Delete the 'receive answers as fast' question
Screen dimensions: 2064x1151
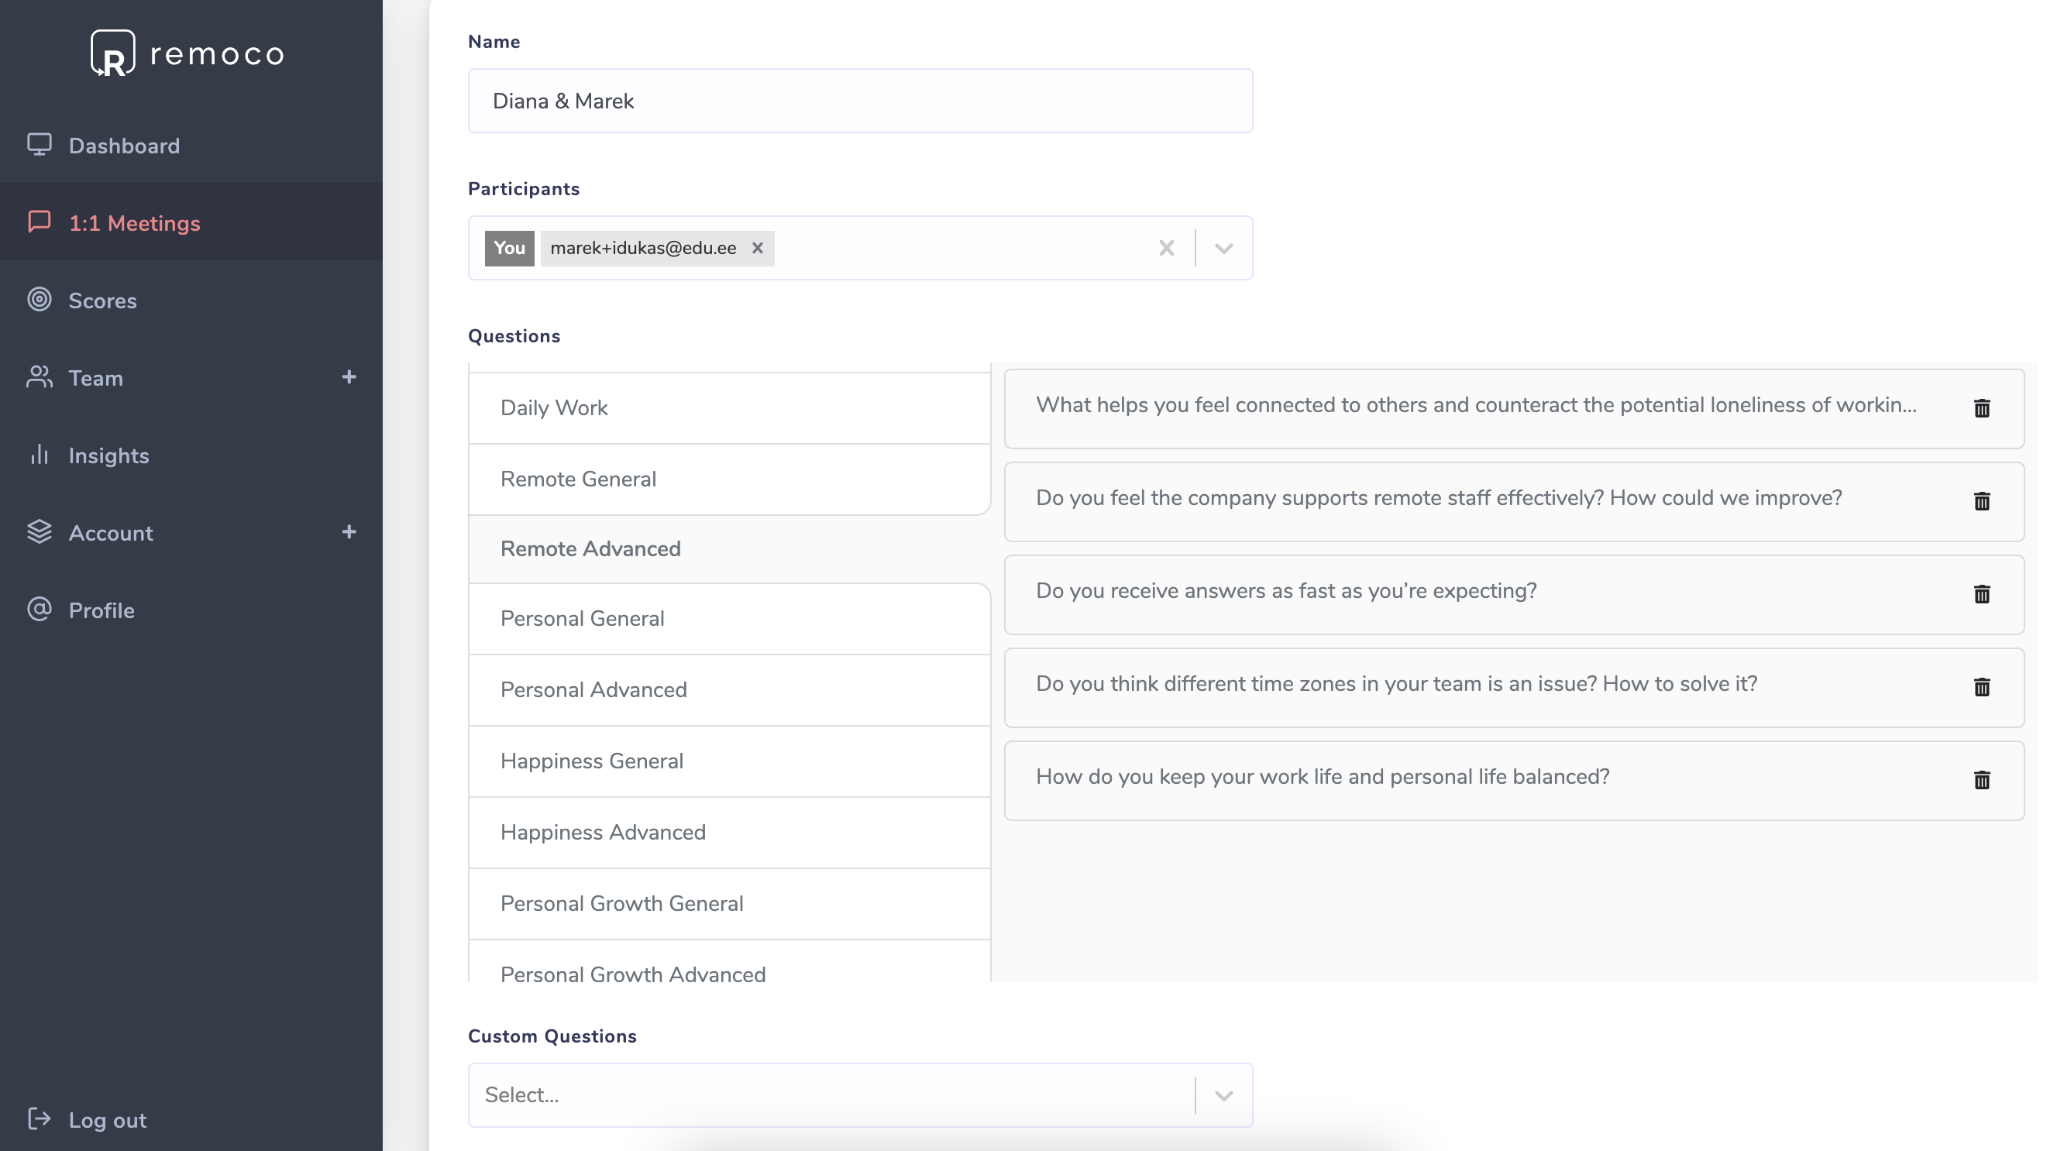coord(1981,594)
